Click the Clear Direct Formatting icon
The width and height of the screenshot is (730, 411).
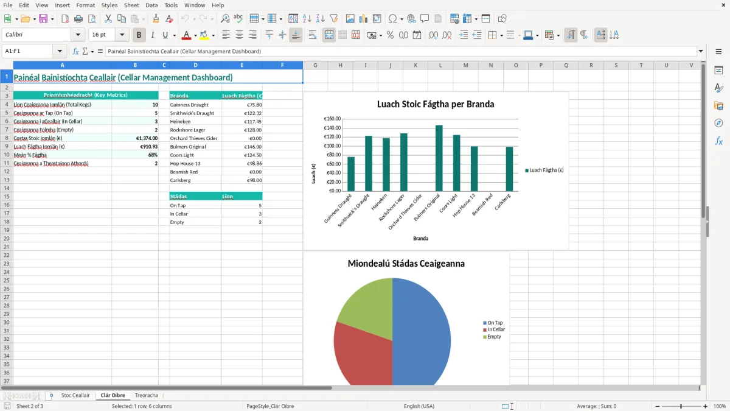click(x=169, y=19)
